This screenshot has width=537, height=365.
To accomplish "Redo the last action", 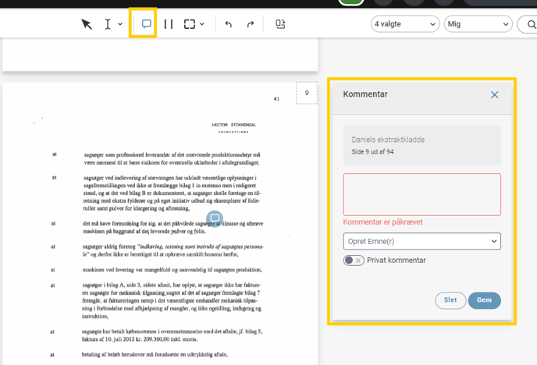I will pos(251,24).
